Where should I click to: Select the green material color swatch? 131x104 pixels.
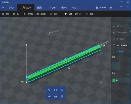[x=114, y=80]
